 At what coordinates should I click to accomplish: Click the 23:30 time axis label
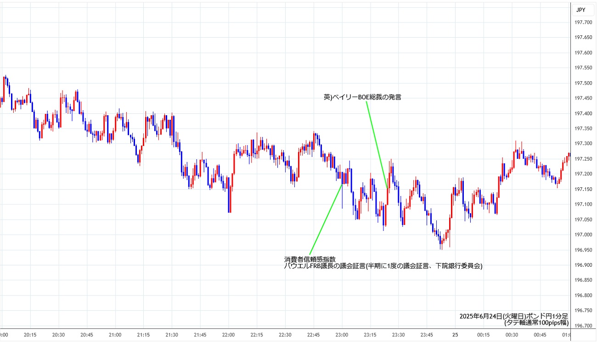tap(398, 335)
